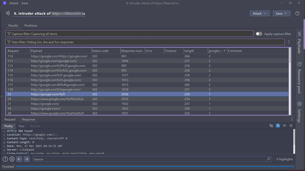The height and width of the screenshot is (171, 305).
Task: Open the Save dropdown button
Action: coord(281,13)
